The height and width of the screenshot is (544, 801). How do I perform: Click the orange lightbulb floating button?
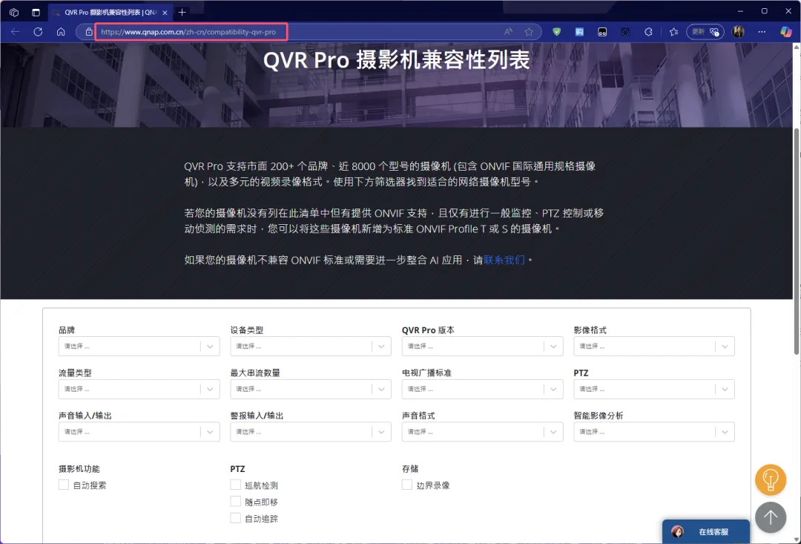(x=770, y=480)
